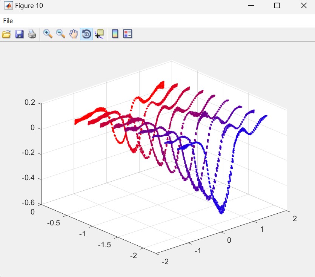The width and height of the screenshot is (315, 277).
Task: Activate the Pan hand tool
Action: [x=74, y=34]
